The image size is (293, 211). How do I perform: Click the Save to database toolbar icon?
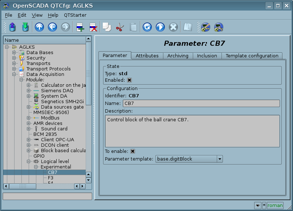coord(25,27)
